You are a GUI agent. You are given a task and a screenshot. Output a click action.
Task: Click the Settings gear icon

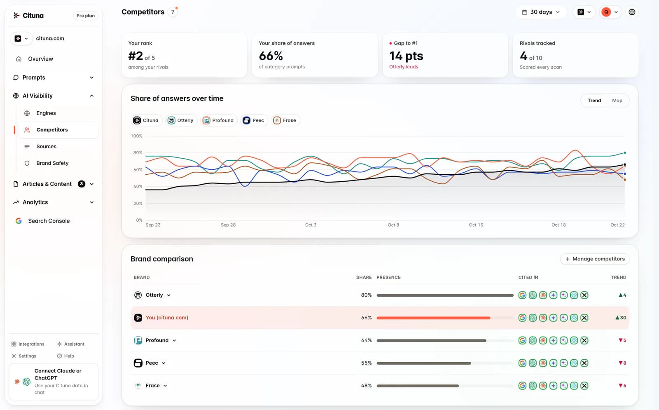coord(14,356)
